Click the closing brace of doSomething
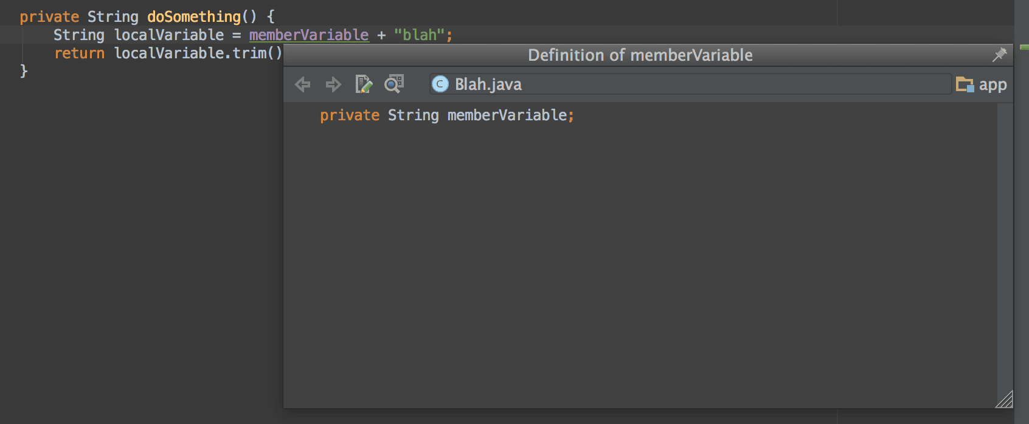Viewport: 1029px width, 424px height. (24, 71)
